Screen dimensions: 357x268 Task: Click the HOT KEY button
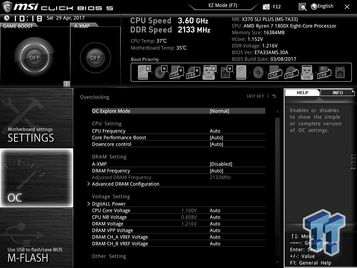click(x=256, y=96)
